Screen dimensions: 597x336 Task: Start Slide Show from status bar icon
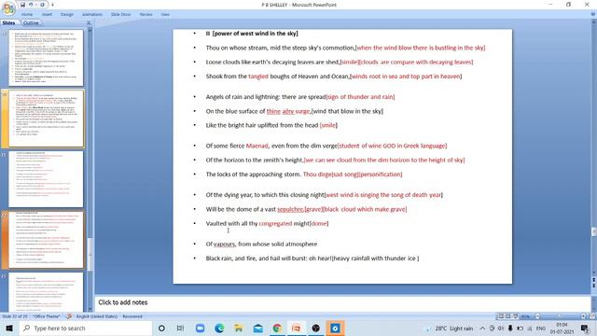click(x=515, y=316)
